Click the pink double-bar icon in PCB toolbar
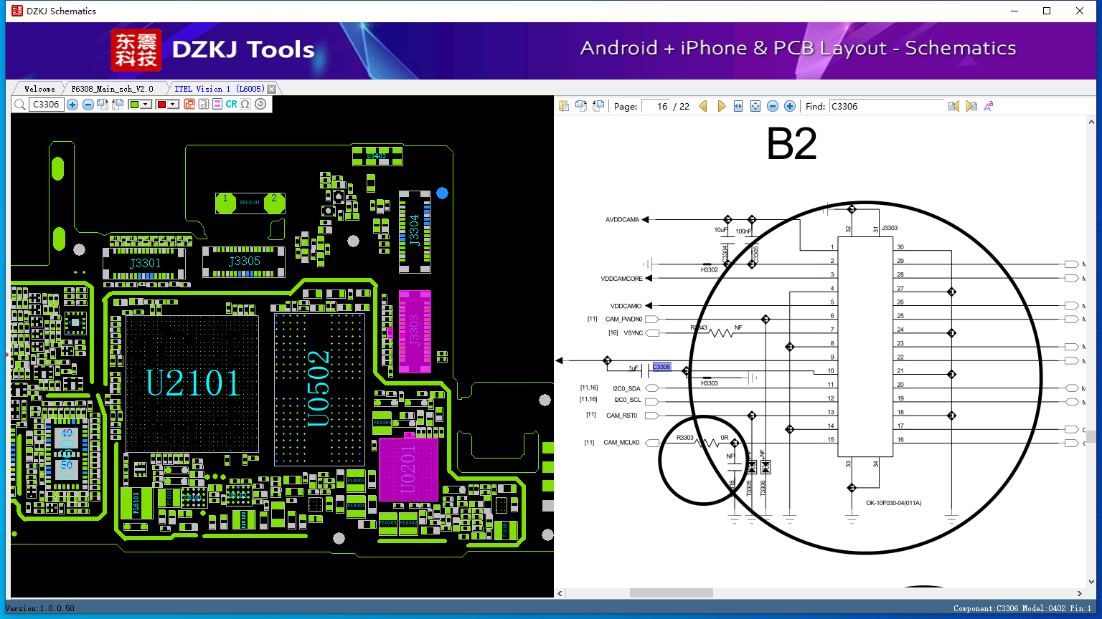The image size is (1102, 619). click(217, 105)
